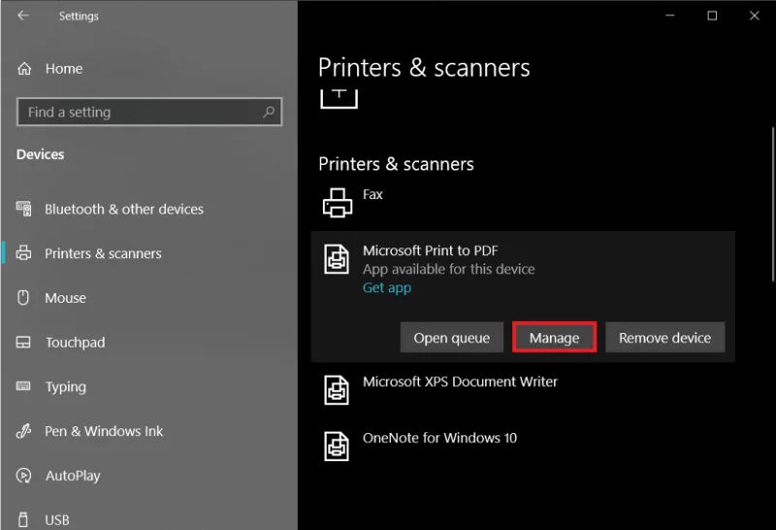This screenshot has width=776, height=530.
Task: Open Mouse settings
Action: click(65, 298)
